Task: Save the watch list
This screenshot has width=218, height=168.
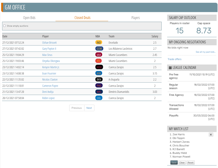Action: pos(174,163)
